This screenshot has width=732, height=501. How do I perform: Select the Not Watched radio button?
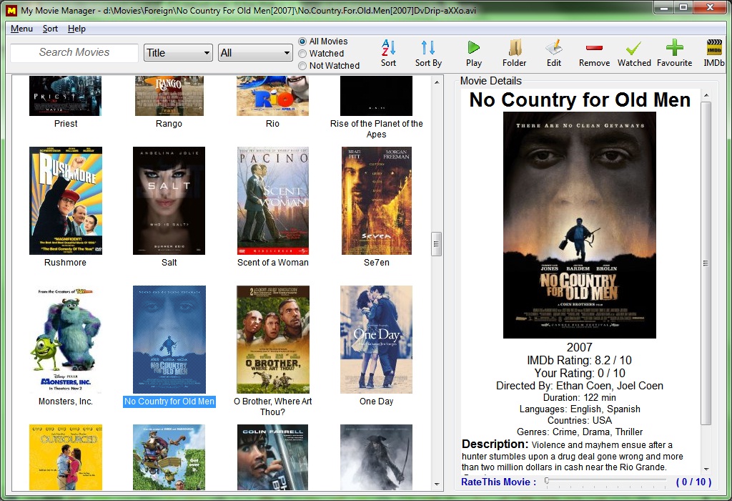coord(302,66)
